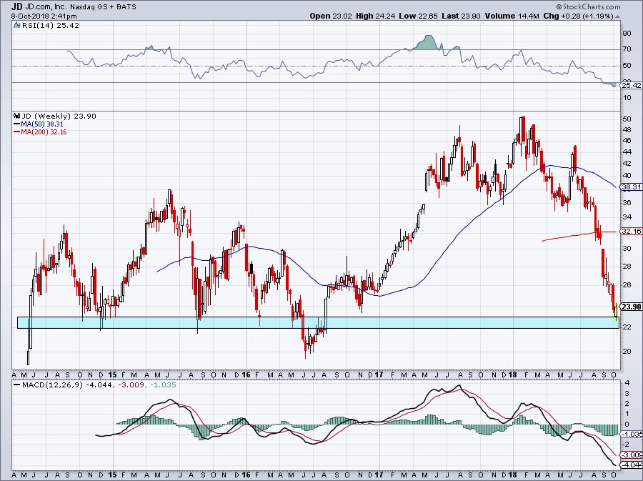Click the 44 label on the price axis
Image resolution: width=643 pixels, height=481 pixels.
(x=627, y=152)
